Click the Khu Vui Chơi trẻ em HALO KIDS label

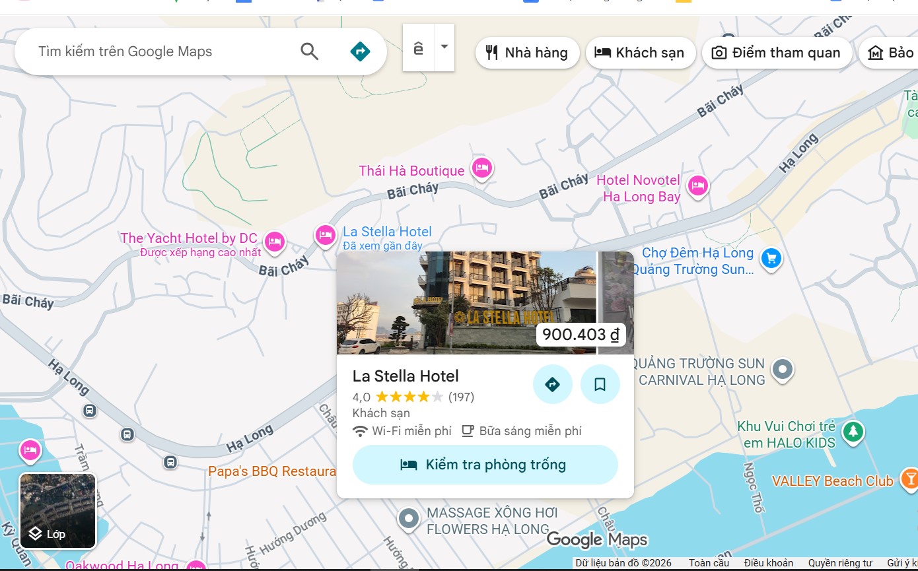787,434
